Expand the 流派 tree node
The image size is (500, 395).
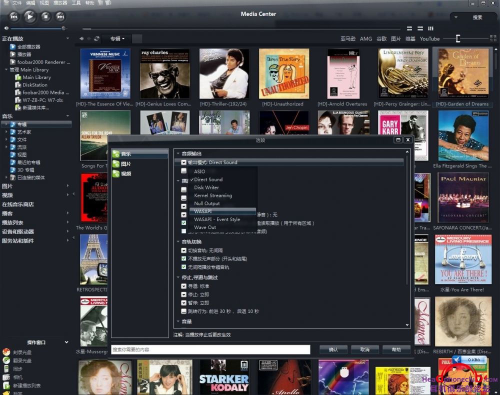click(x=6, y=147)
